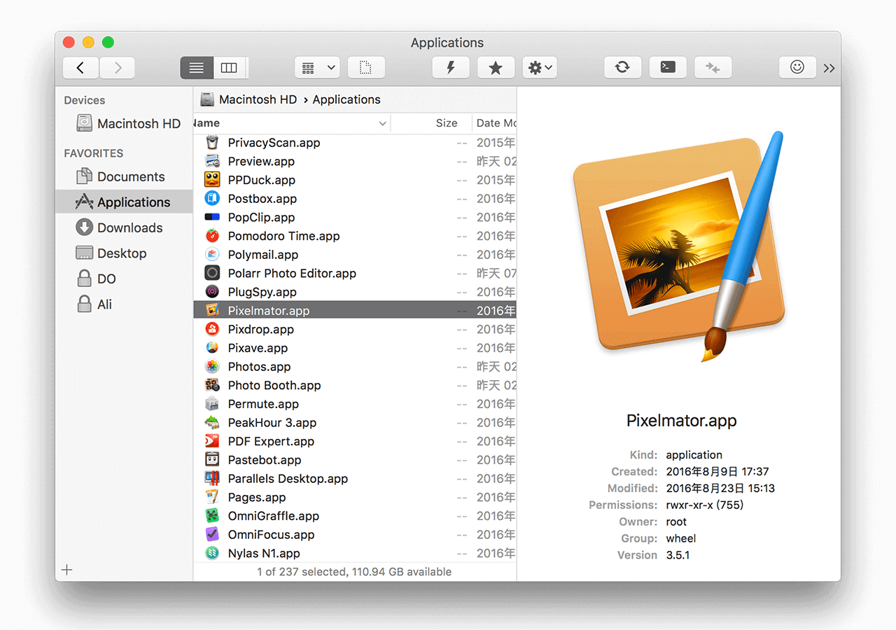This screenshot has width=896, height=630.
Task: Switch to list view mode
Action: [x=197, y=67]
